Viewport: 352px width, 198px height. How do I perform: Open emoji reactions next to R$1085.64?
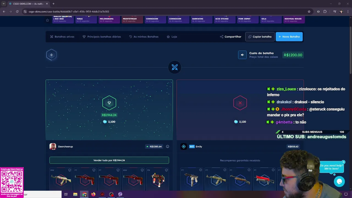167,147
